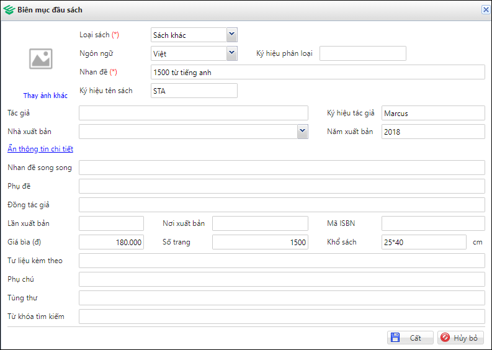The height and width of the screenshot is (350, 492).
Task: Open the Loại sách dropdown
Action: 231,35
